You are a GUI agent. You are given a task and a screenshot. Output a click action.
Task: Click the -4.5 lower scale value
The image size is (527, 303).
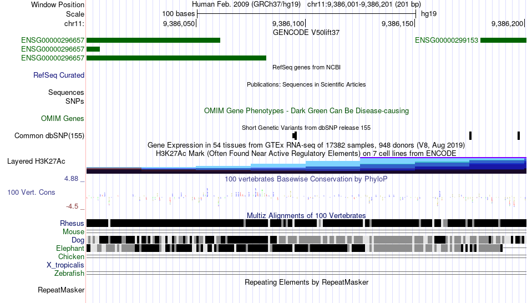coord(72,206)
